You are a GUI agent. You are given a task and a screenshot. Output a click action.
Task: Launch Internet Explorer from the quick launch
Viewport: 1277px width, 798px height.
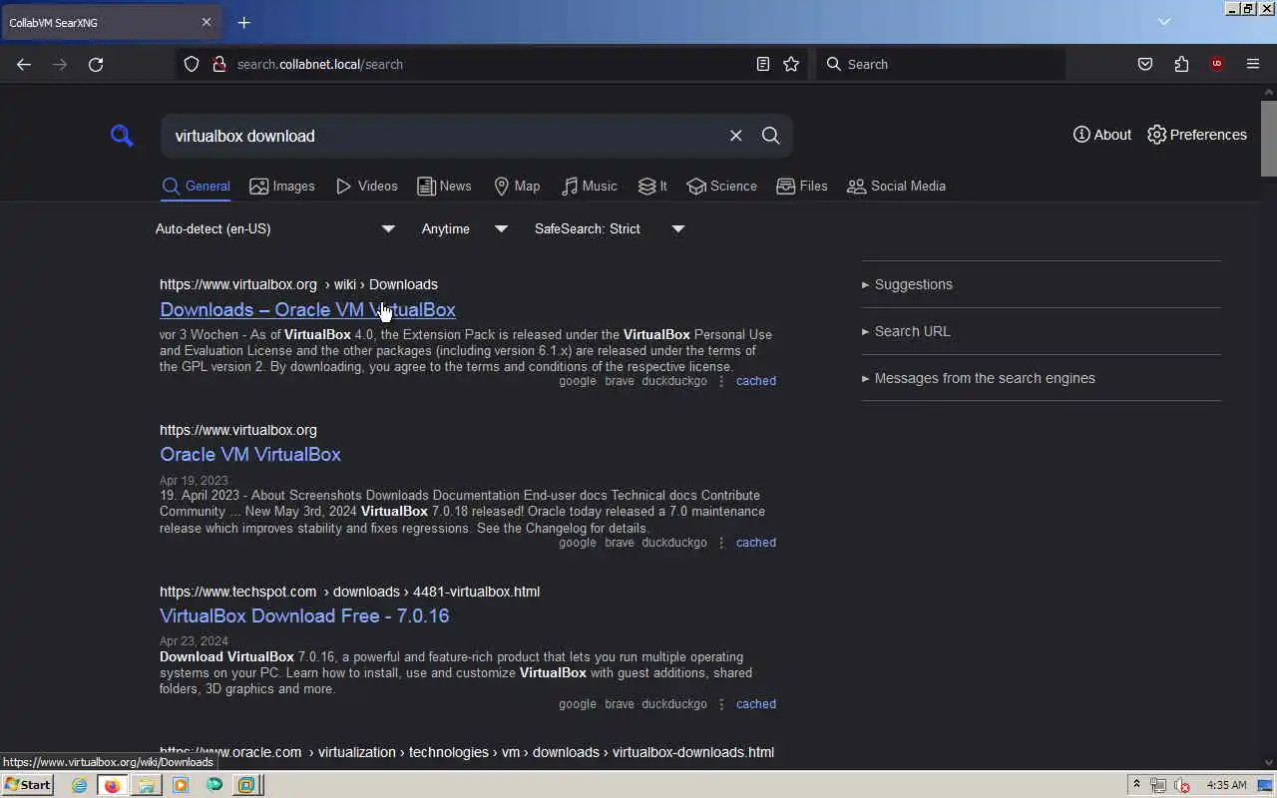click(79, 785)
